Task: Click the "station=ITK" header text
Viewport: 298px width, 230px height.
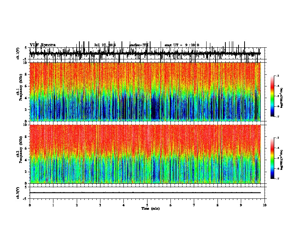Action: click(139, 45)
